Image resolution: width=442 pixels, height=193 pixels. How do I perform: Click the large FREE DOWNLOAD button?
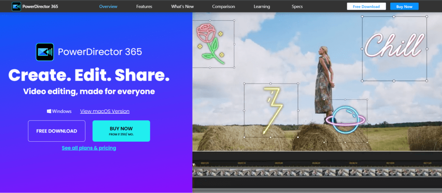coord(57,131)
